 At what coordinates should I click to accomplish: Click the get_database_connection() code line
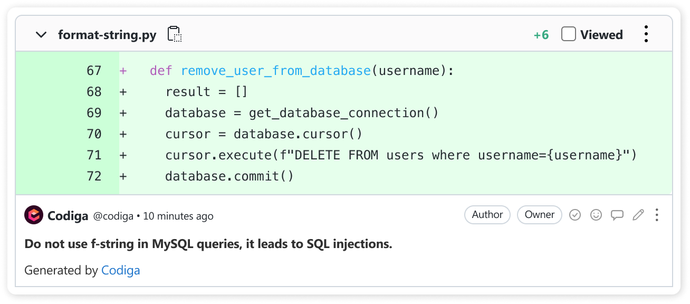click(302, 113)
